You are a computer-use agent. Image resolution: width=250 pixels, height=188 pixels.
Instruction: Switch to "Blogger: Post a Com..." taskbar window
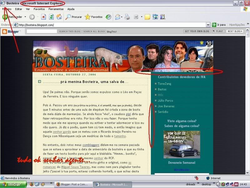(73, 185)
